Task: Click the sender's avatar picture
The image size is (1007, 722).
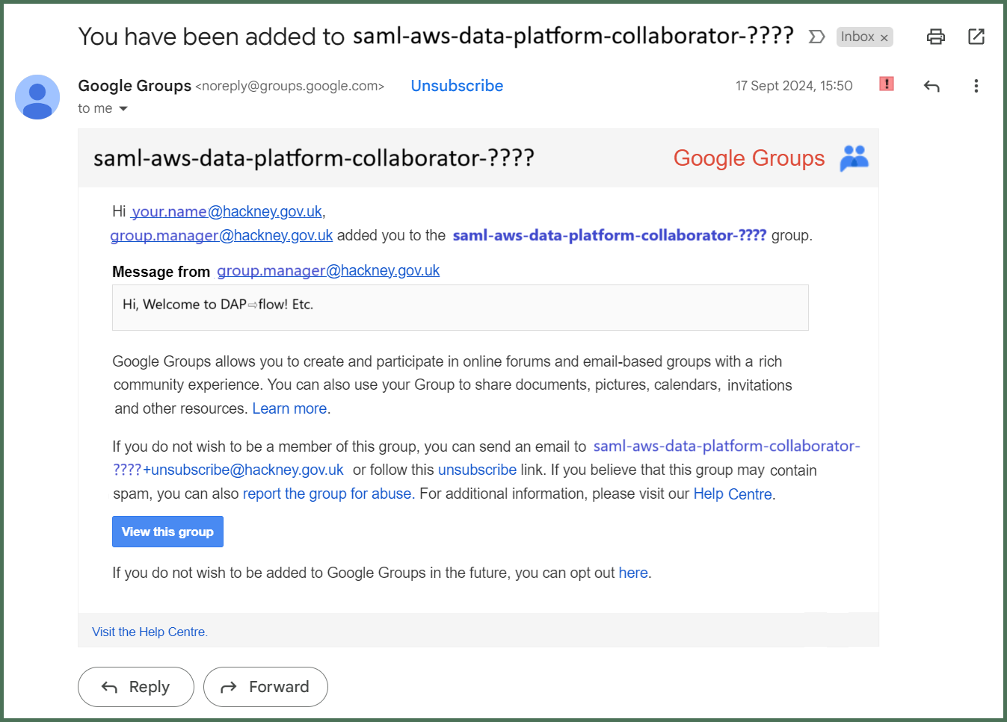Action: coord(37,97)
